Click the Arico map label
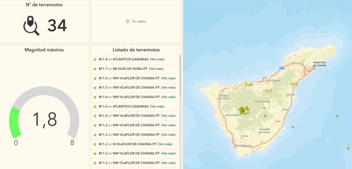This screenshot has width=352, height=169. 278,121
